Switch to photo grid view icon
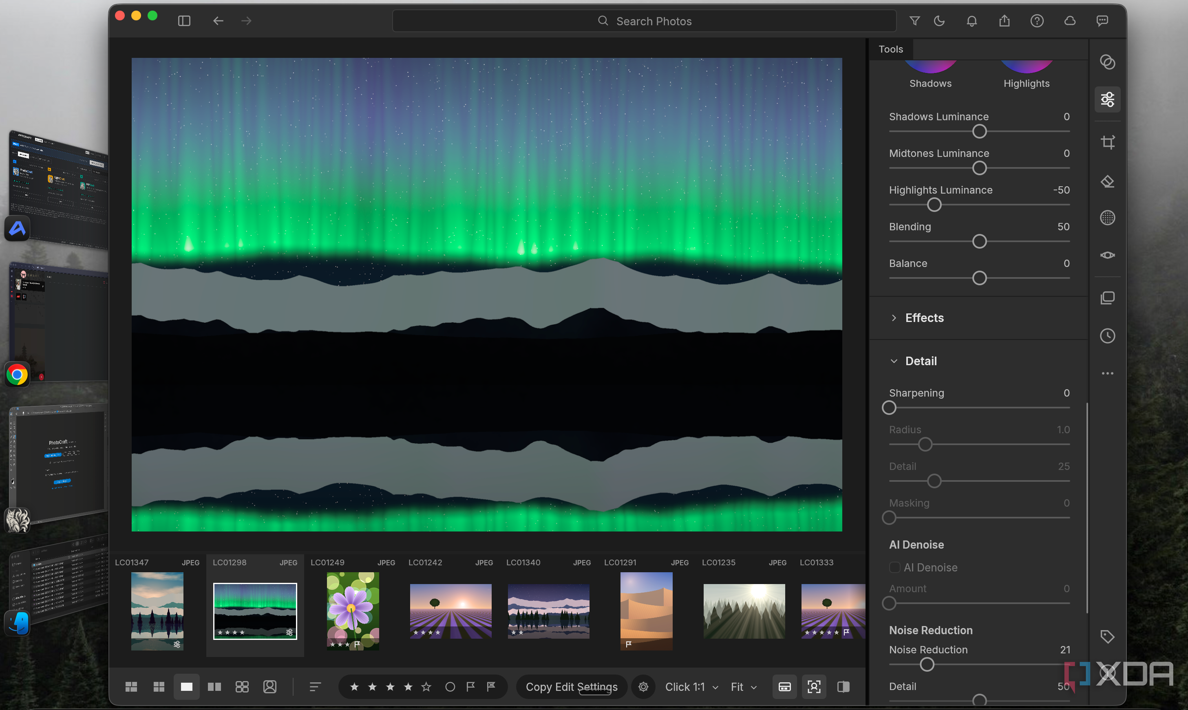The width and height of the screenshot is (1188, 710). point(131,687)
